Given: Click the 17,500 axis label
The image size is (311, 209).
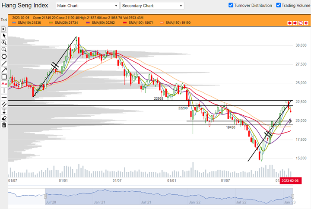Looking at the screenshot, I should coord(301,139).
